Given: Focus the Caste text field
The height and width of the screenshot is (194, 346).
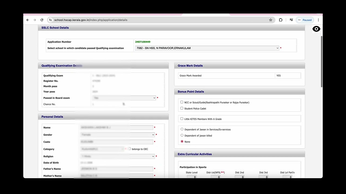Looking at the screenshot, I should coord(117,142).
